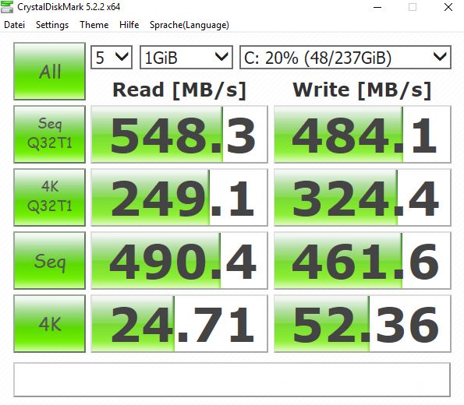Open the Sprache(Language) menu

[189, 25]
